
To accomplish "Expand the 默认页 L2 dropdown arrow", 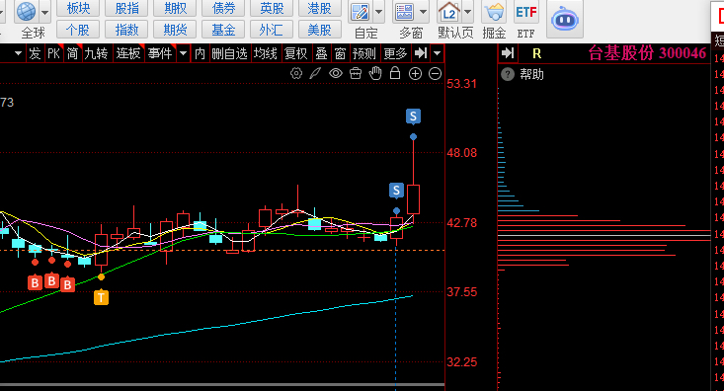I will point(468,12).
